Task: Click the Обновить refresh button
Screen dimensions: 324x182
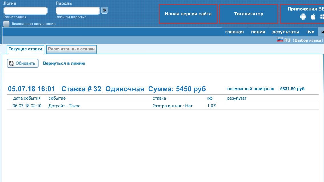Action: pyautogui.click(x=23, y=63)
